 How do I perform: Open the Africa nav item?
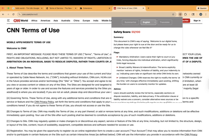34,21
